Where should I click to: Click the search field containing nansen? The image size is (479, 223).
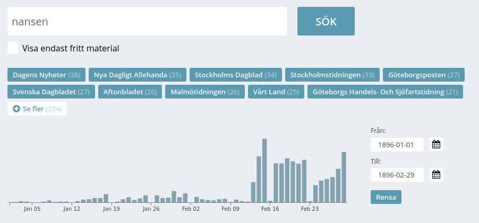147,22
